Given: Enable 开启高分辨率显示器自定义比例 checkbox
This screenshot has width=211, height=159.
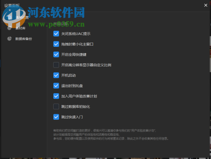Looking at the screenshot, I should (56, 65).
